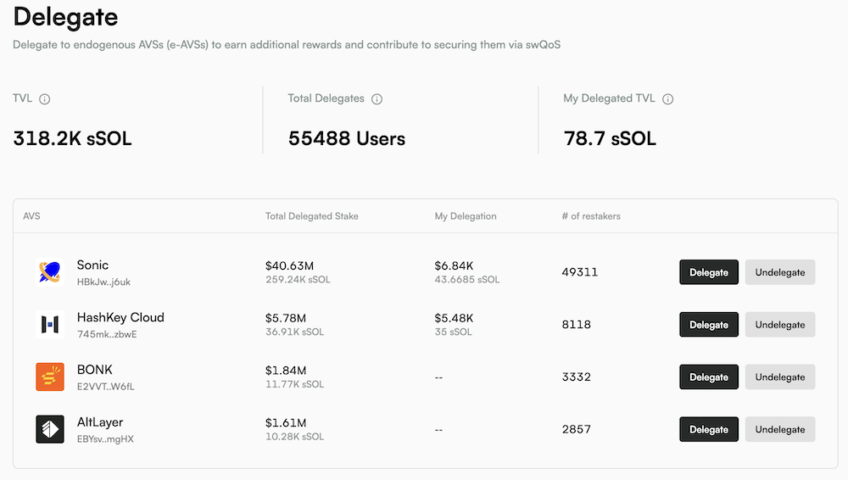
Task: Undelegate from the AltLayer AVS
Action: pos(780,429)
